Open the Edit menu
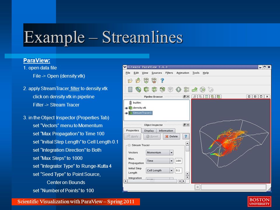The image size is (280, 210). 136,73
